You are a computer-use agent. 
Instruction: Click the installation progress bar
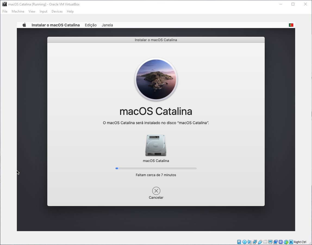[156, 169]
